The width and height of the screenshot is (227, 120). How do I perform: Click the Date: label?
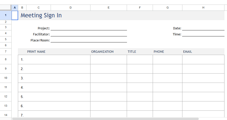(177, 28)
